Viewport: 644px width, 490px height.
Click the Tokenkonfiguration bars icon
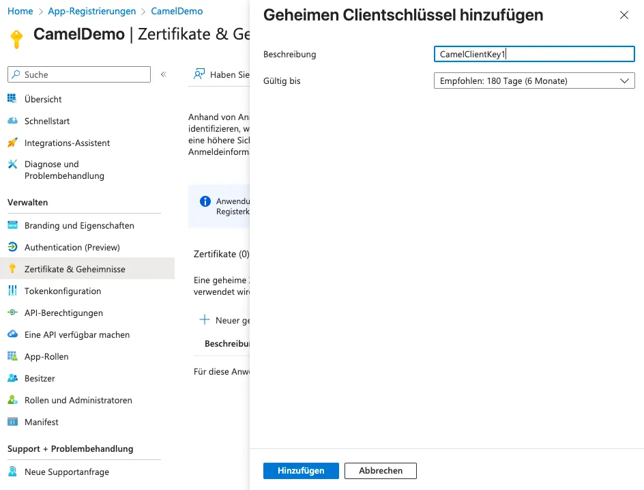click(12, 291)
